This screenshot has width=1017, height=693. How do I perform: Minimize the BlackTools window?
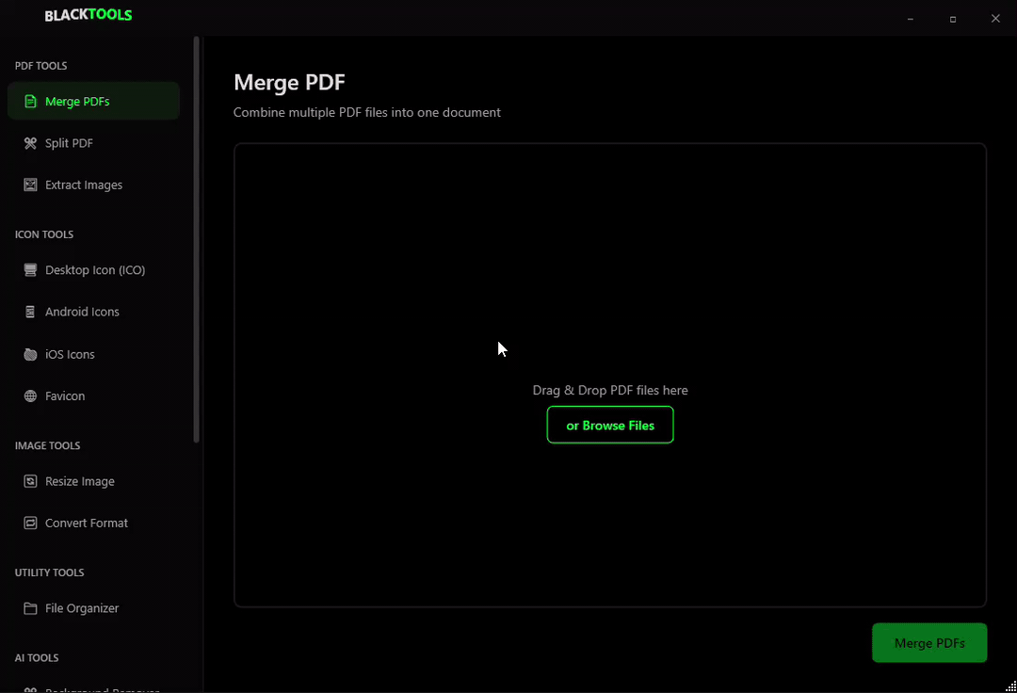tap(910, 19)
